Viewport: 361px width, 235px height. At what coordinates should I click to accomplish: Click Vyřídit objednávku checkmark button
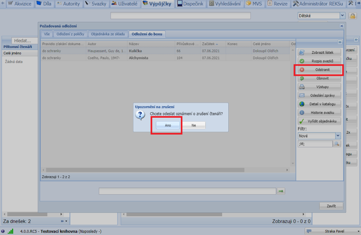tap(319, 122)
